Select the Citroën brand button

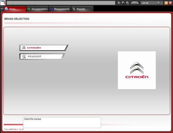44,48
